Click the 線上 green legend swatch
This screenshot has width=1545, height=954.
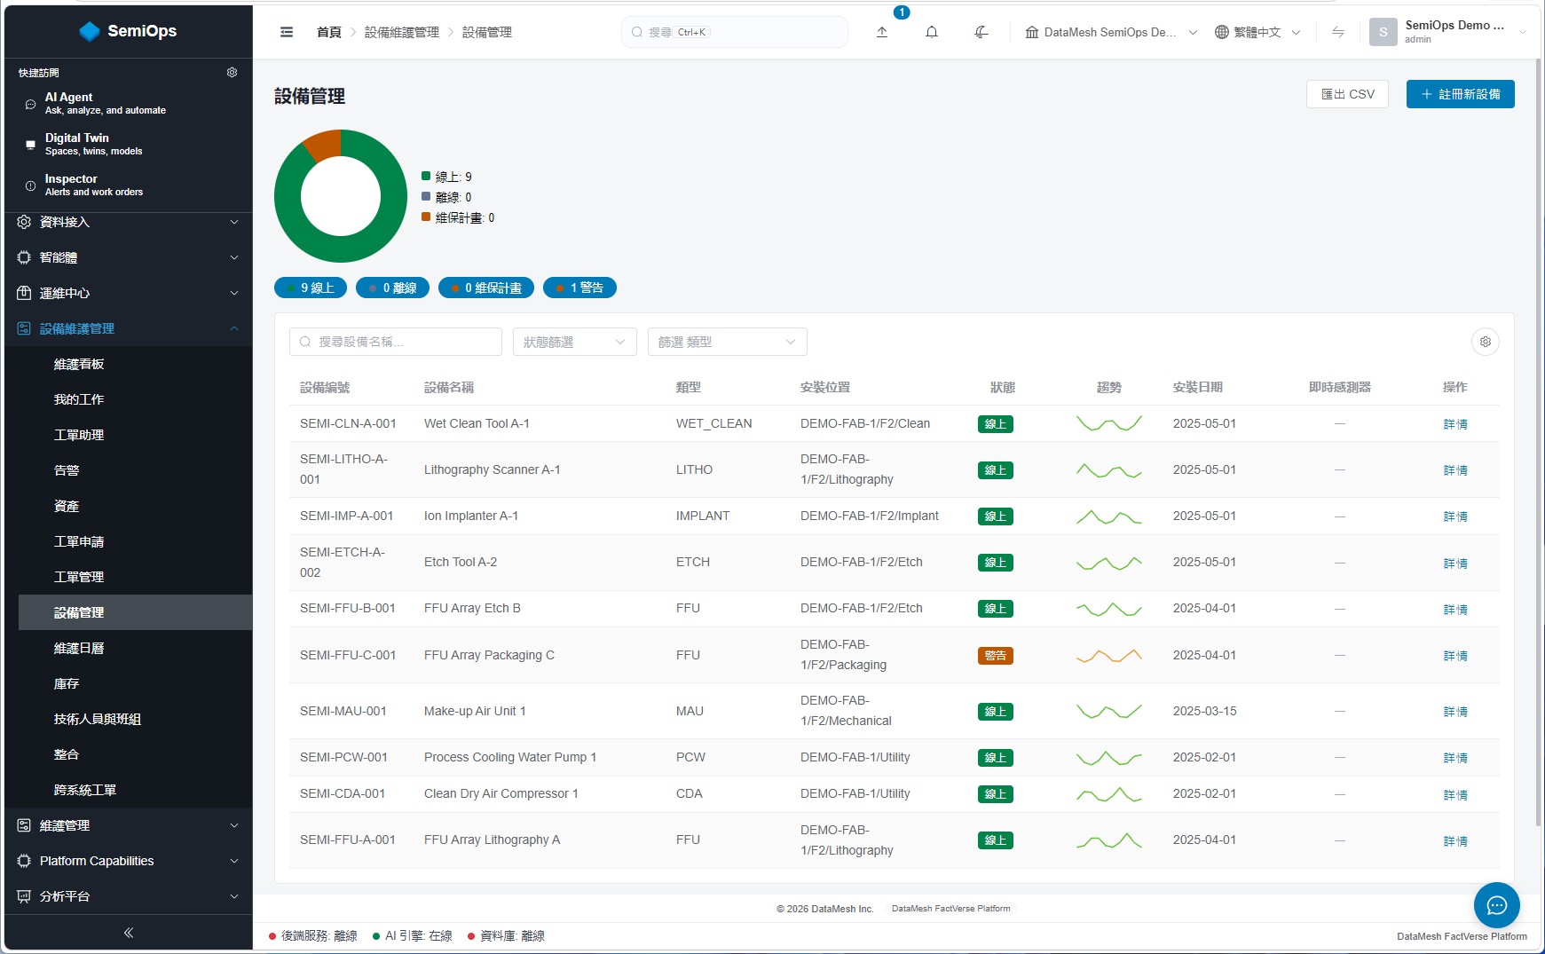[x=426, y=176]
